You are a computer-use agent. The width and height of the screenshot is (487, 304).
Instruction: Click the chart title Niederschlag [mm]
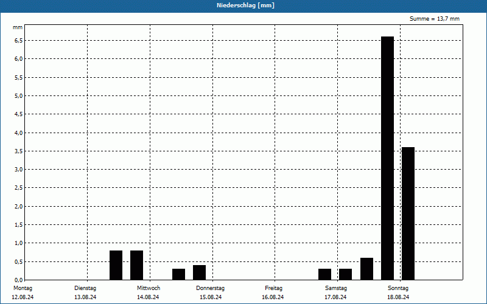pos(245,5)
